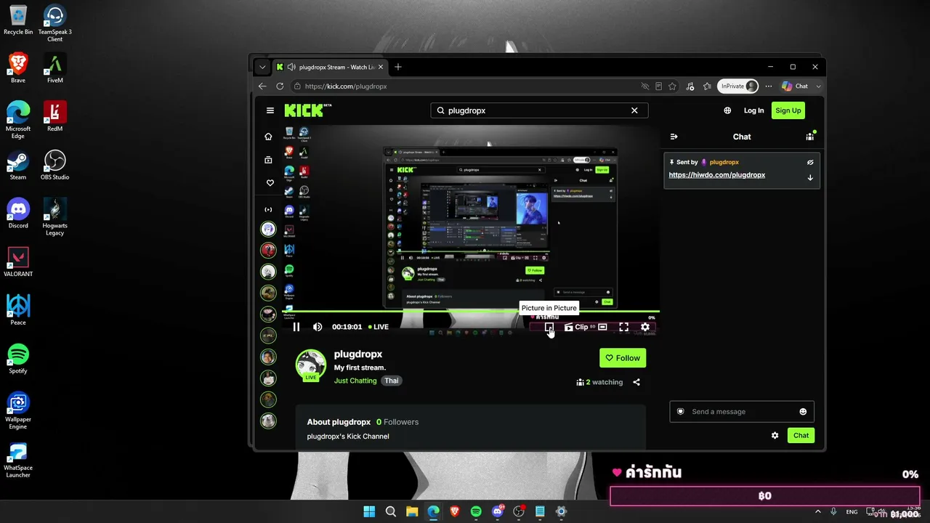Jump to LIVE in the player

coord(379,327)
